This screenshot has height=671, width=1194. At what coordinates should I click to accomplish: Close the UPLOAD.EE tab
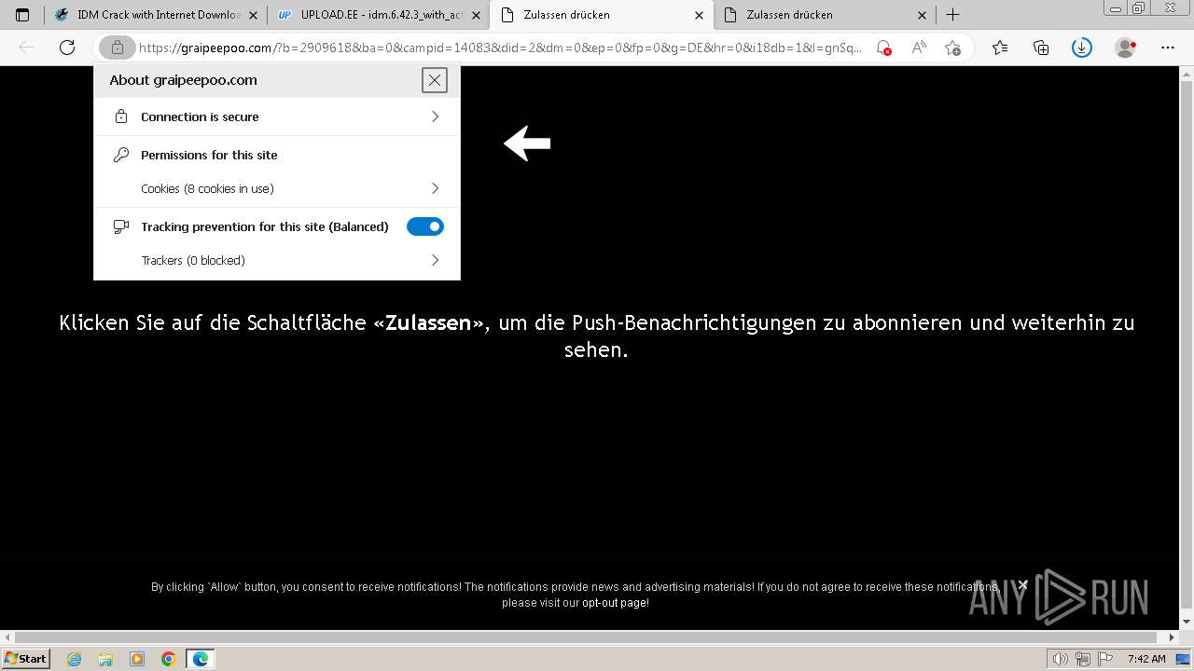pyautogui.click(x=476, y=15)
